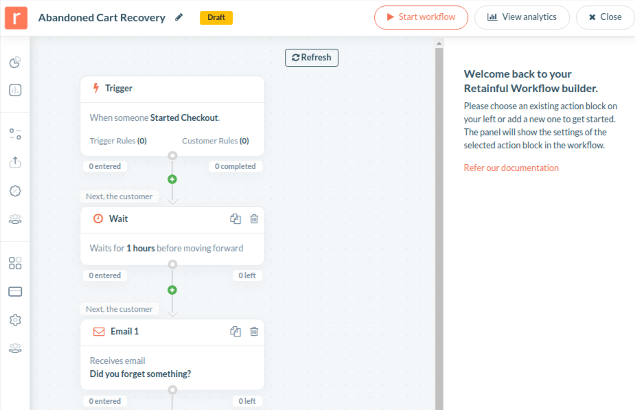635x410 pixels.
Task: Open 'Refer our documentation' link
Action: point(511,168)
